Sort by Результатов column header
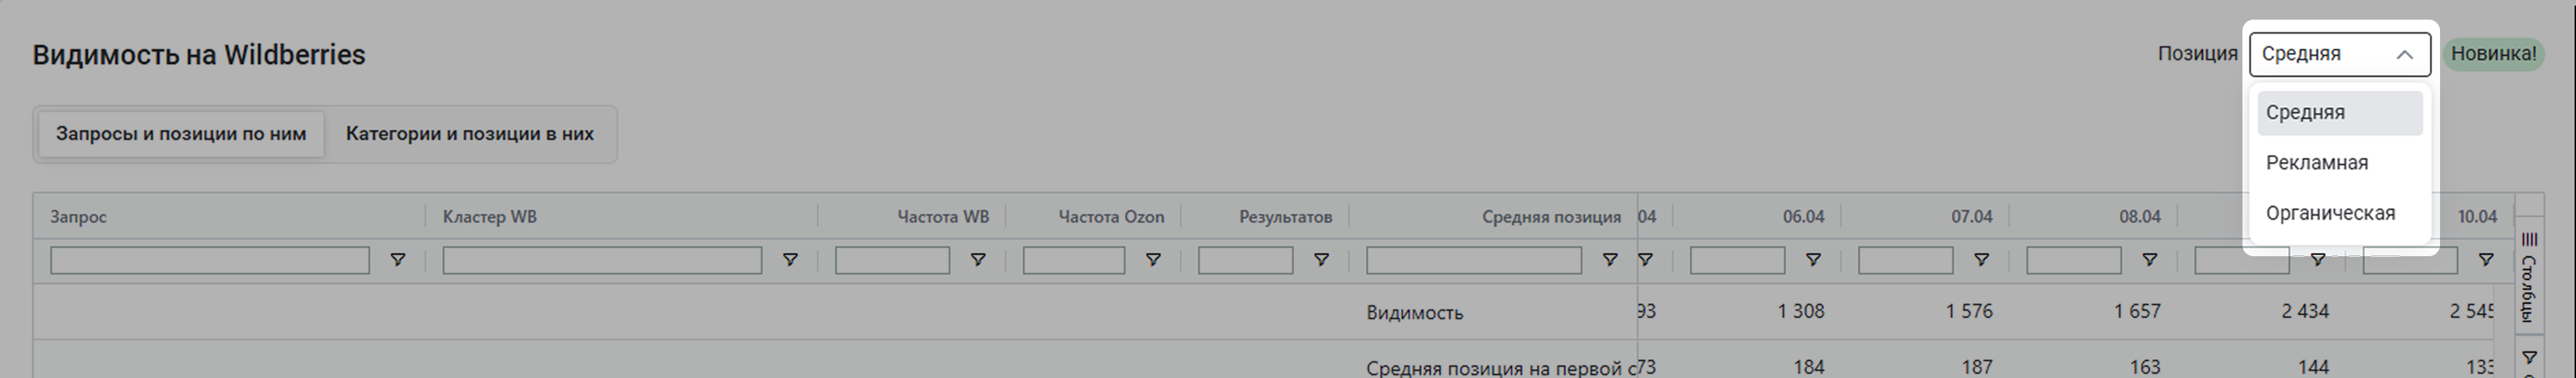Image resolution: width=2576 pixels, height=378 pixels. tap(1285, 217)
